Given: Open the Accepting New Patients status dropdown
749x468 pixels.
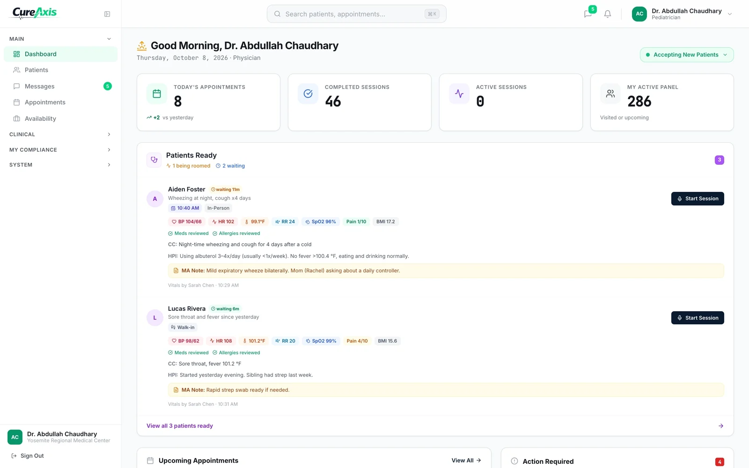Looking at the screenshot, I should click(687, 55).
